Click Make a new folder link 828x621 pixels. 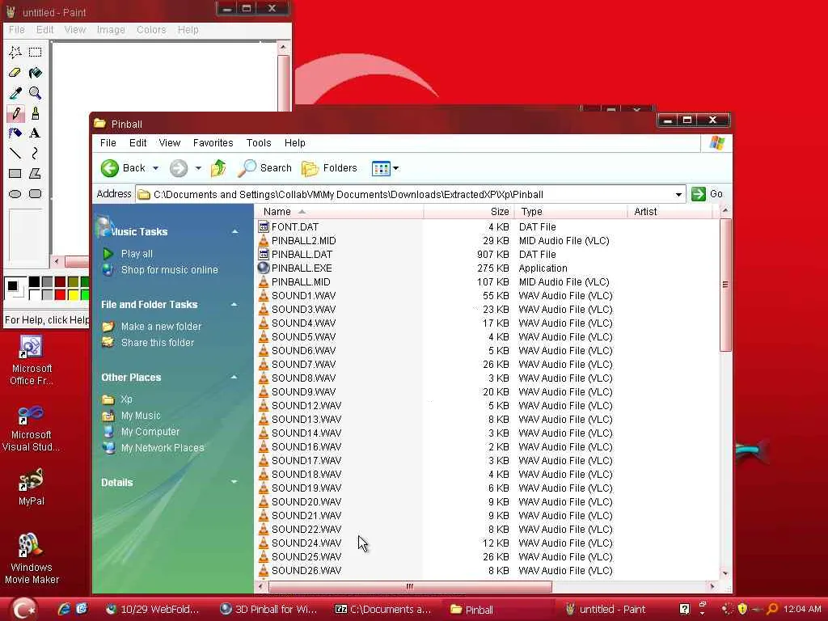[161, 327]
